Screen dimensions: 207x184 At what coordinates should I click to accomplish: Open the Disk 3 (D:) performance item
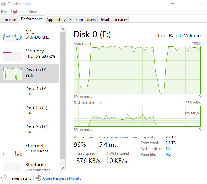tap(31, 129)
